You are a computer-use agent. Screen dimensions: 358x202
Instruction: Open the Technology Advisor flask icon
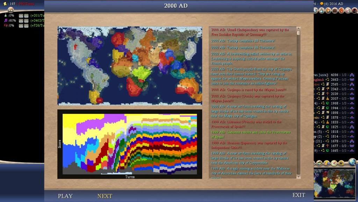(322, 10)
